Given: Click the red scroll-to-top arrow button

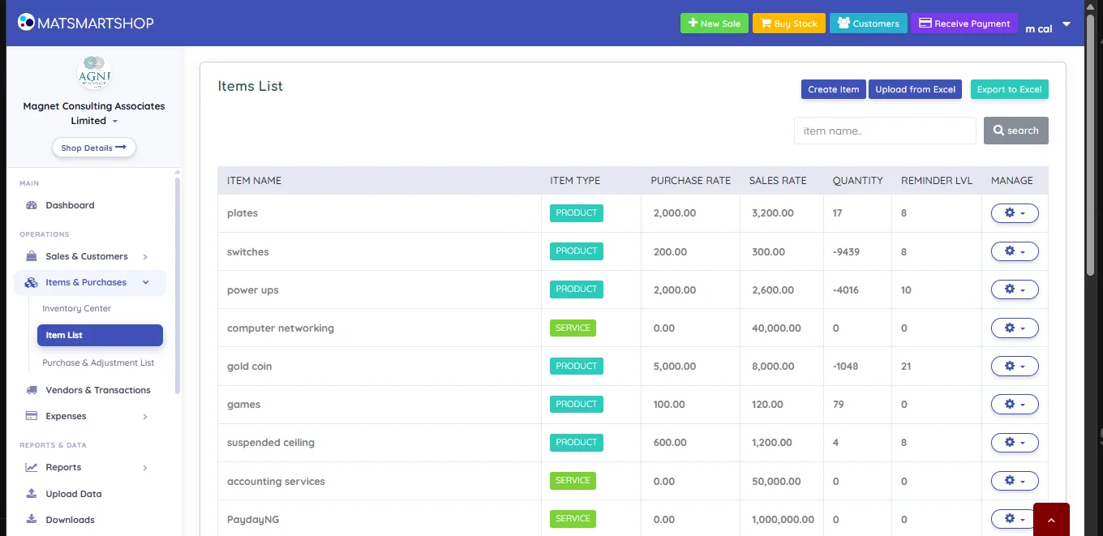Looking at the screenshot, I should (1051, 520).
